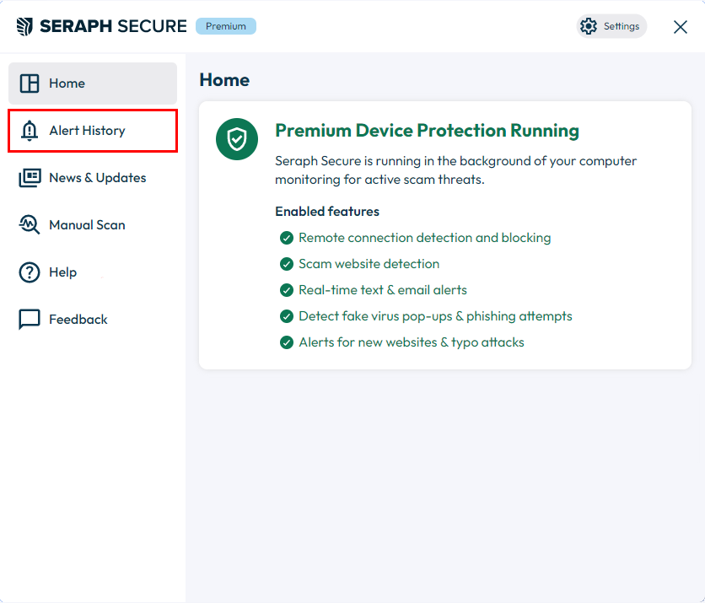Viewport: 705px width, 603px height.
Task: Click checkmark beside Scam website detection
Action: click(287, 264)
